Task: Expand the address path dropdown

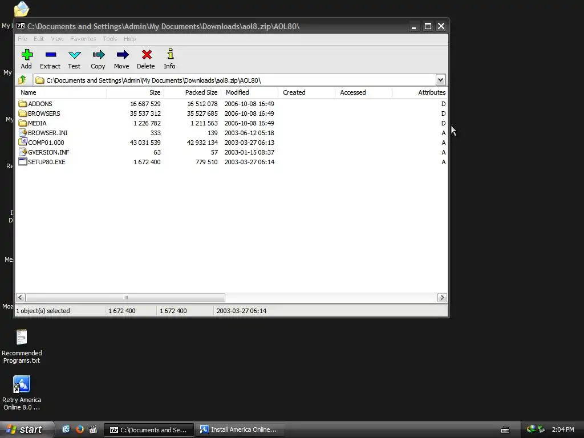Action: click(x=440, y=80)
